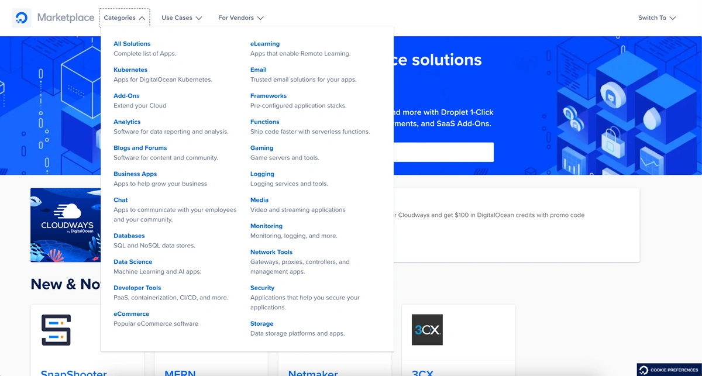Pick the Media category
702x376 pixels.
(x=259, y=200)
